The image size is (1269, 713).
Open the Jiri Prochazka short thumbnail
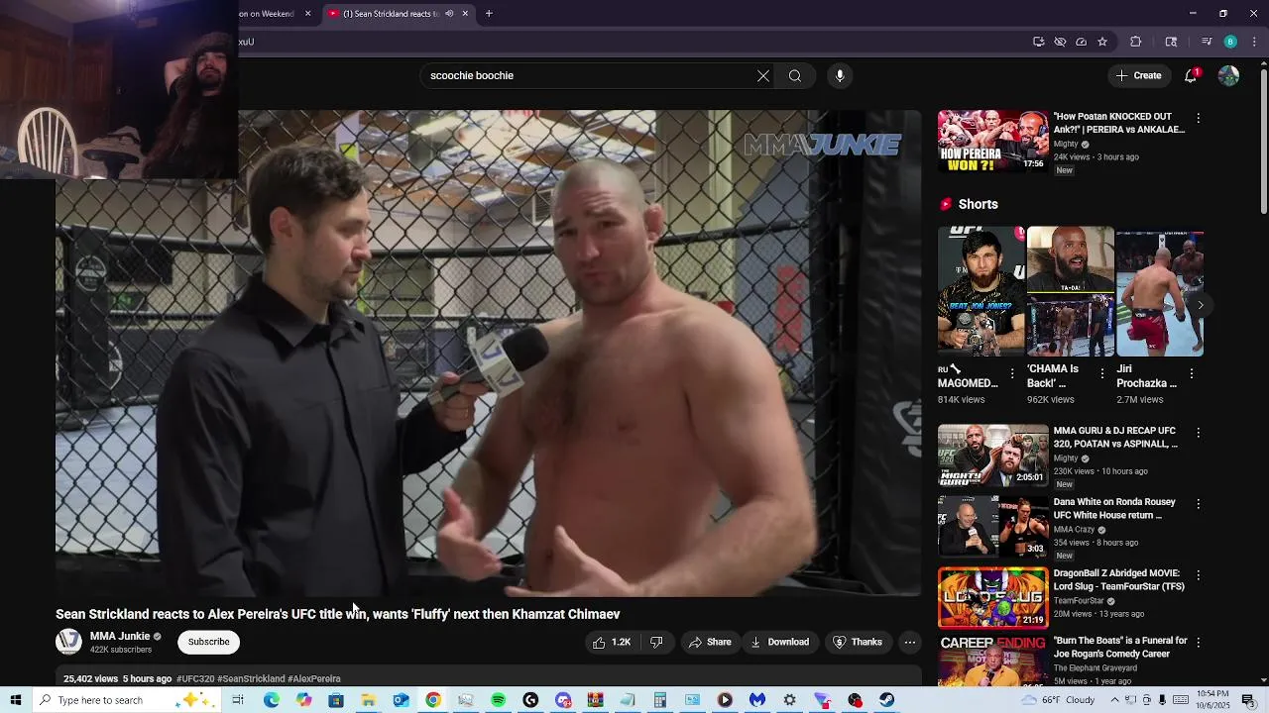[x=1160, y=291]
